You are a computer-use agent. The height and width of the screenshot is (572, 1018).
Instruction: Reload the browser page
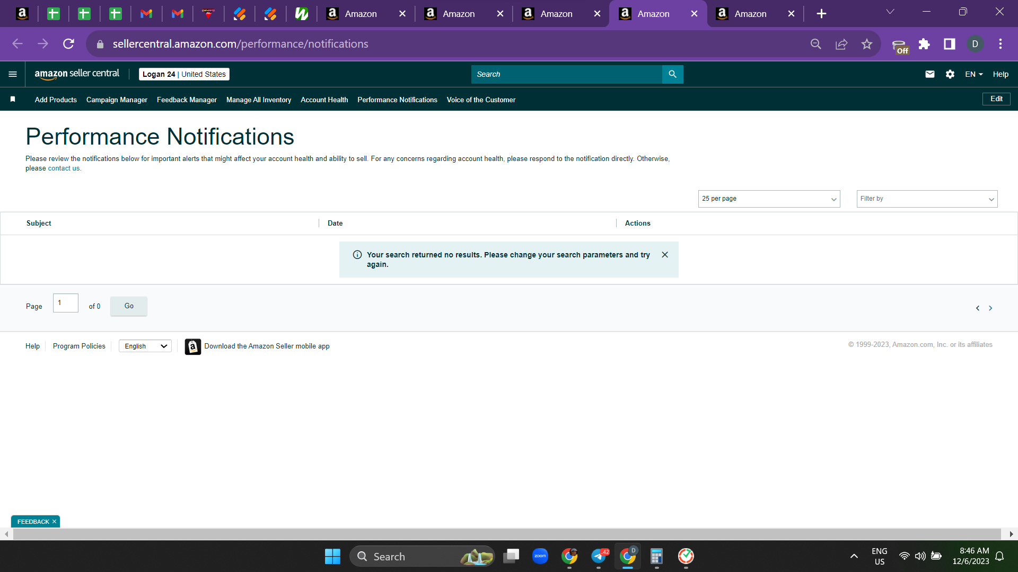click(x=68, y=44)
